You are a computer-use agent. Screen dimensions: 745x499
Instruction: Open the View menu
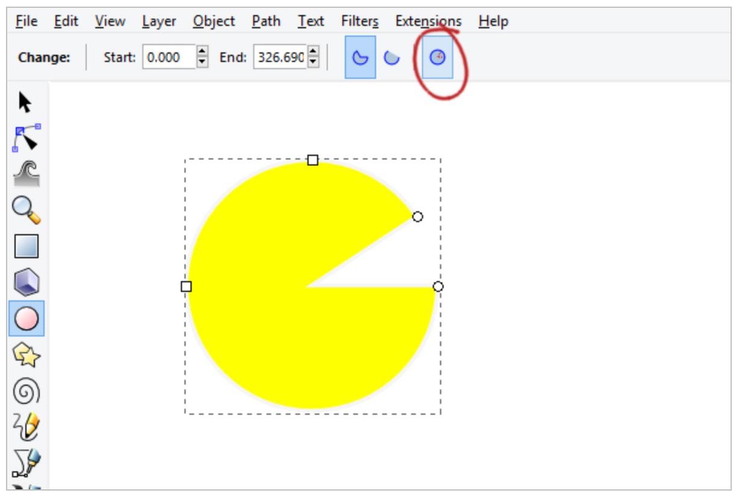[x=110, y=21]
